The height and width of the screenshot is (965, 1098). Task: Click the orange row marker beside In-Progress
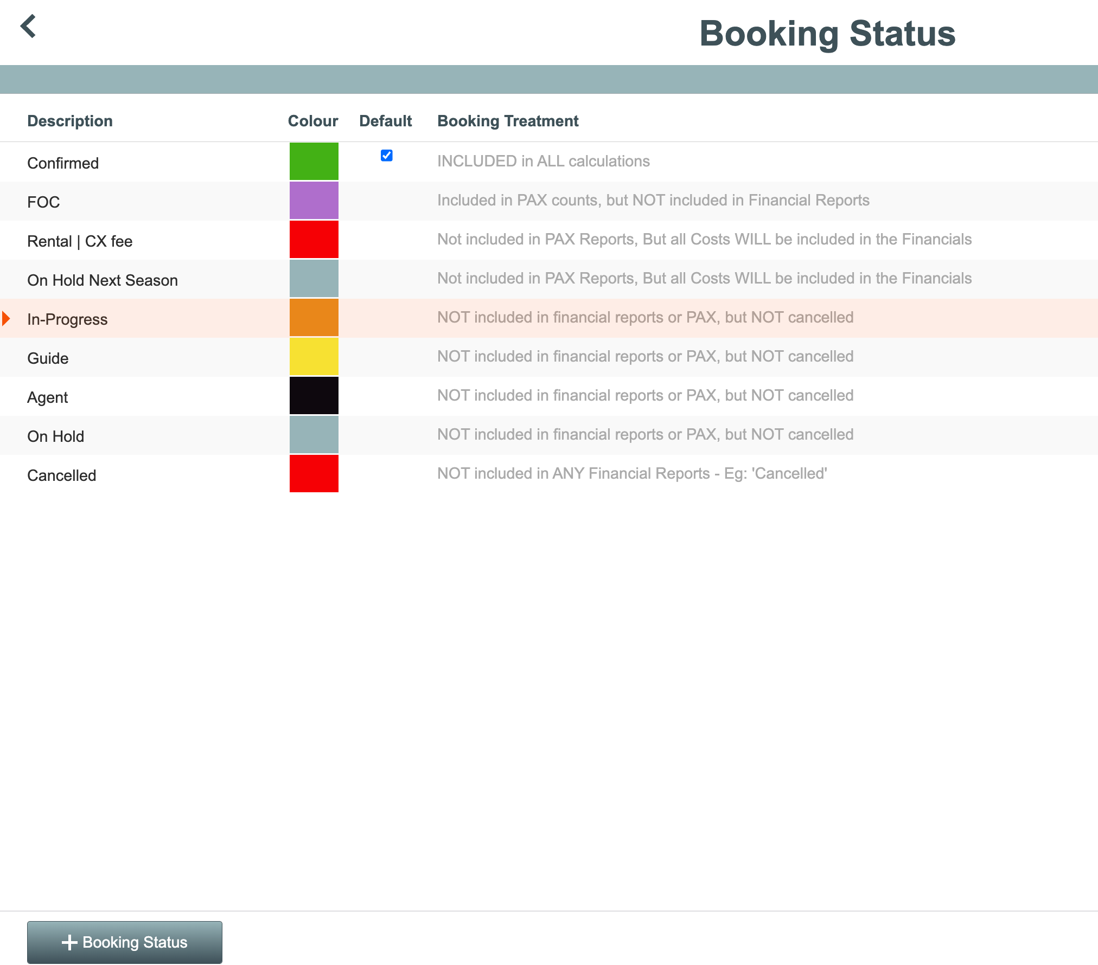pyautogui.click(x=7, y=319)
